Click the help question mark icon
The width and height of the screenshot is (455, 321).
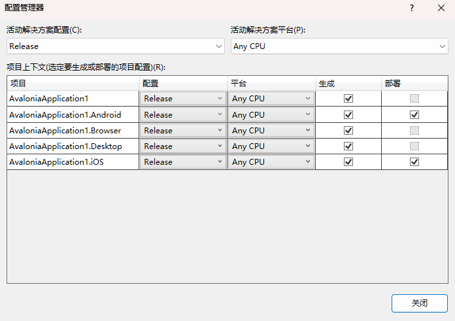[x=412, y=8]
